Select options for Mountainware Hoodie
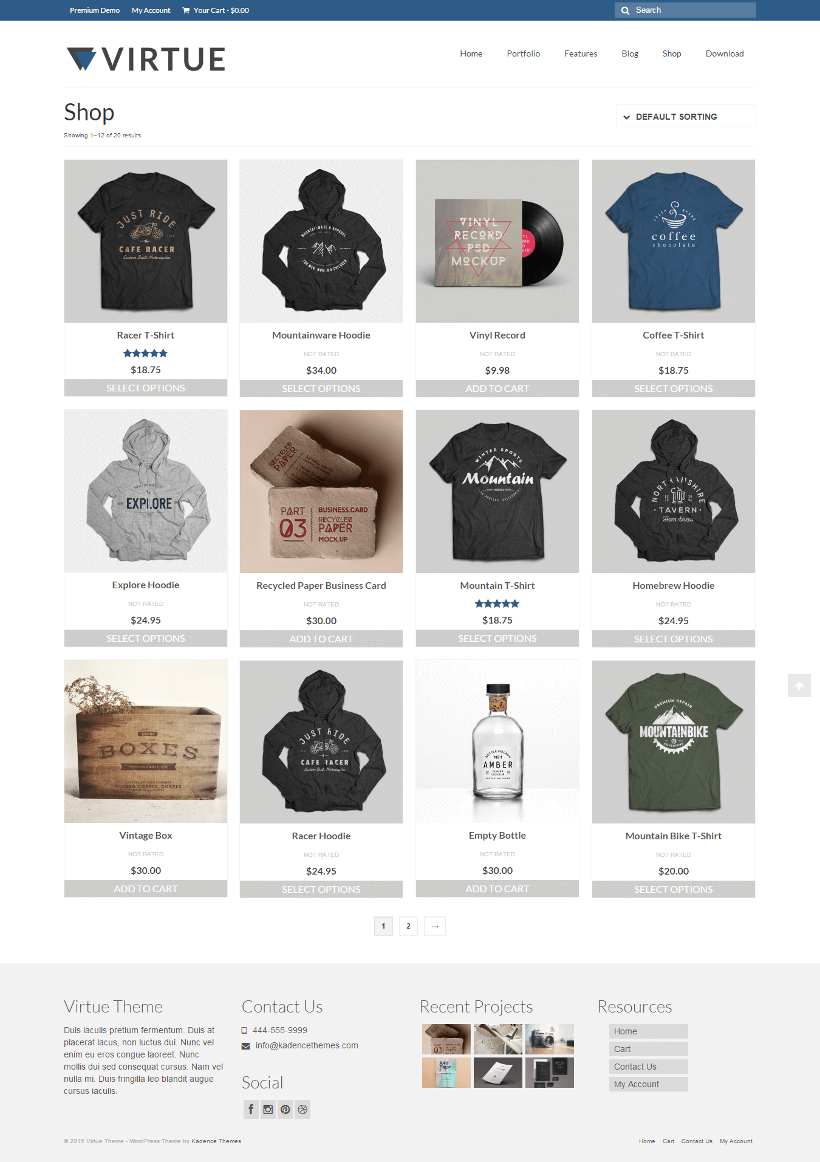This screenshot has height=1162, width=820. coord(321,388)
